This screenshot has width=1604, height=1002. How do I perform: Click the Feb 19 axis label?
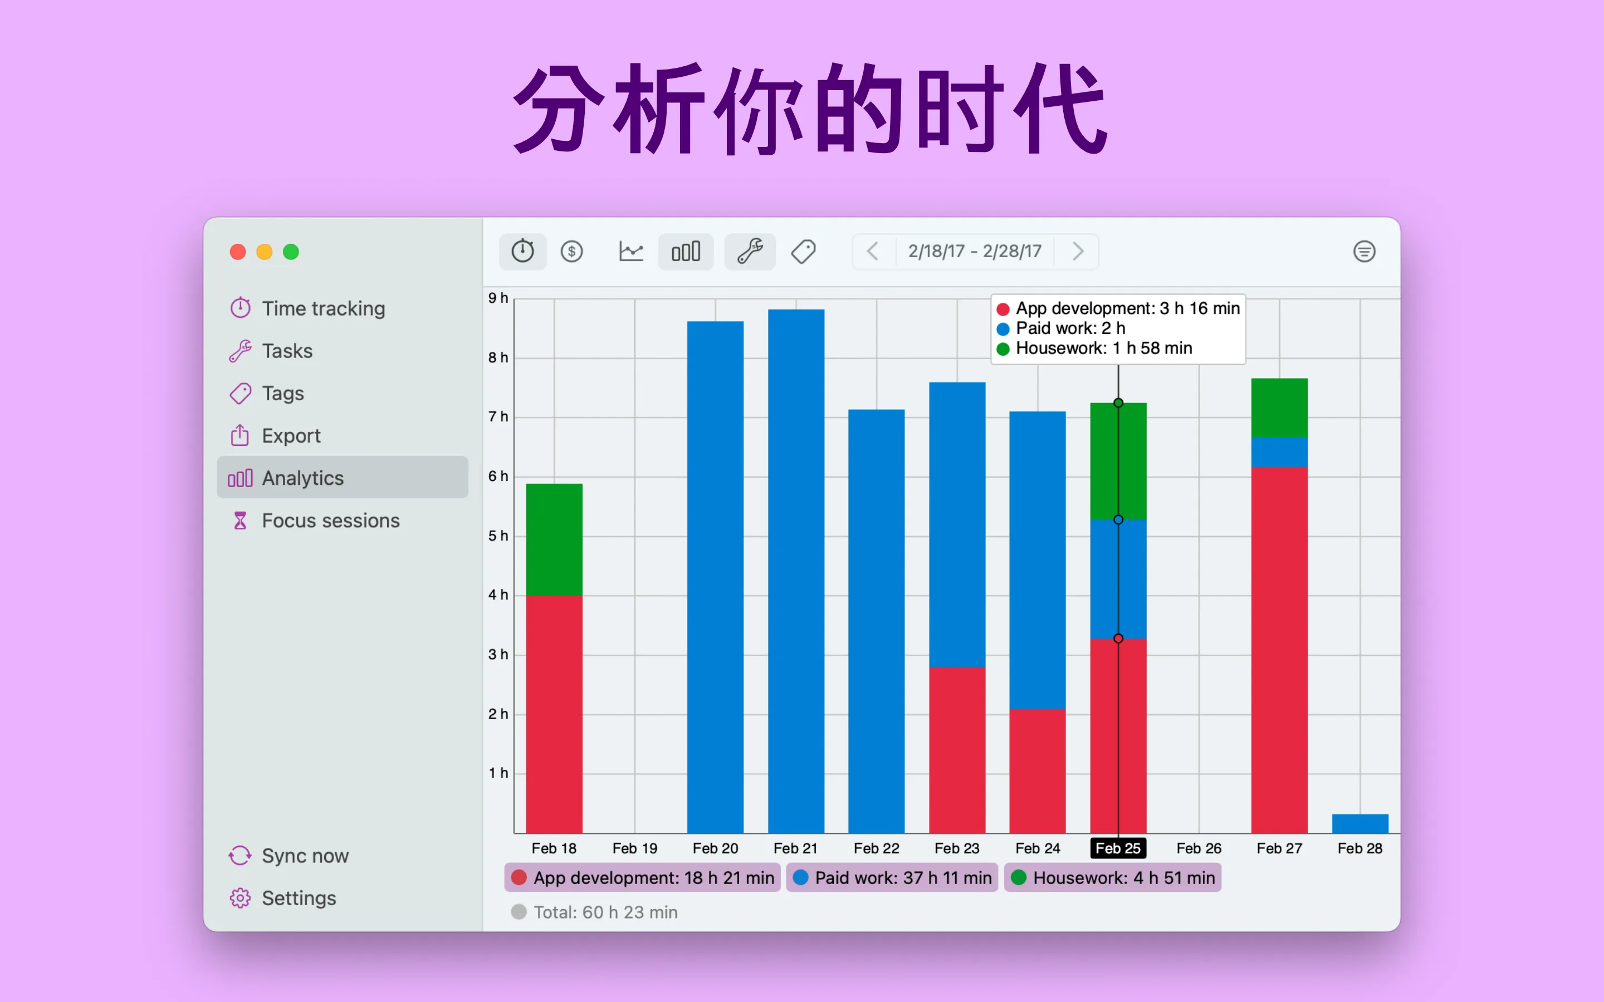tap(634, 848)
